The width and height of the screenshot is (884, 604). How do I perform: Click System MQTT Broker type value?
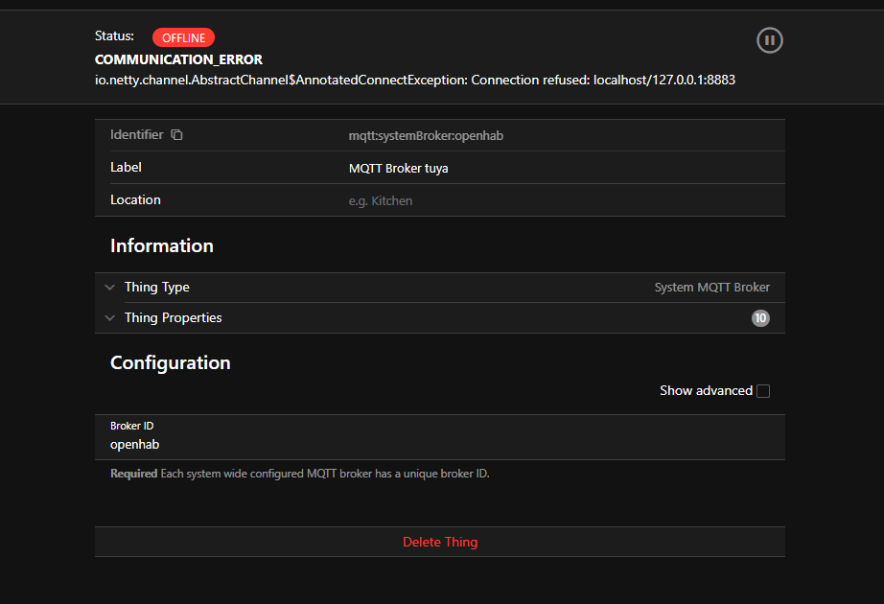pyautogui.click(x=711, y=288)
